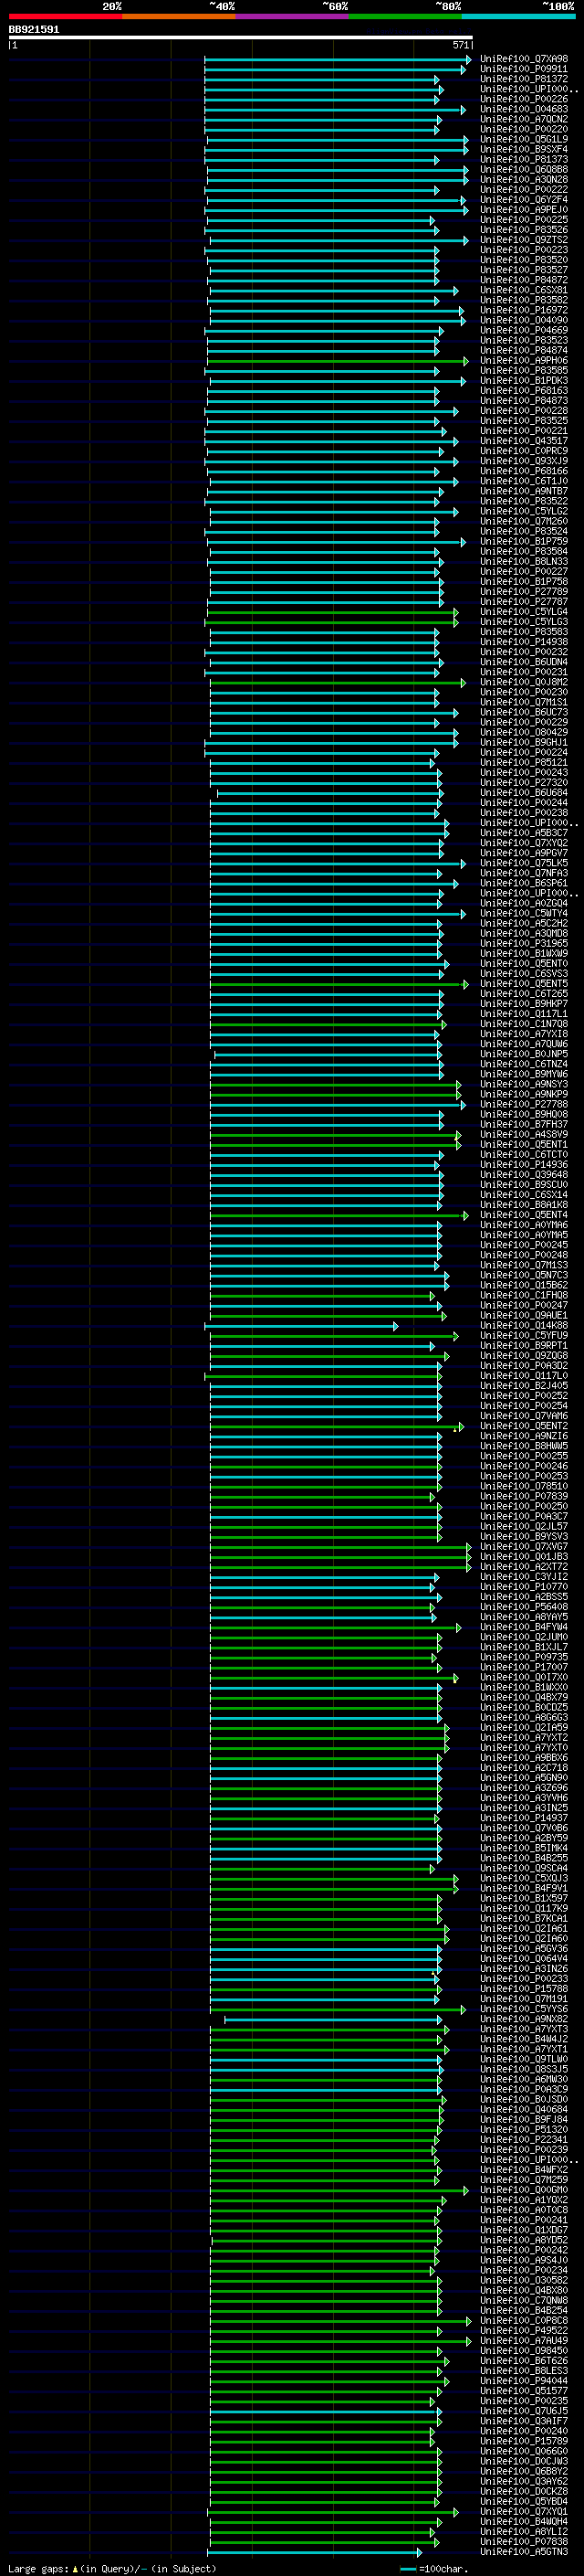Image resolution: width=584 pixels, height=2576 pixels.
Task: Click the UniRef100_P07838 label
Action: 524,2541
